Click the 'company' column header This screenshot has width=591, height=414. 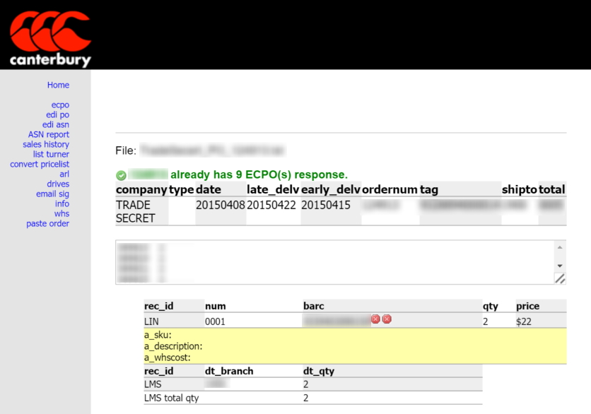coord(141,189)
